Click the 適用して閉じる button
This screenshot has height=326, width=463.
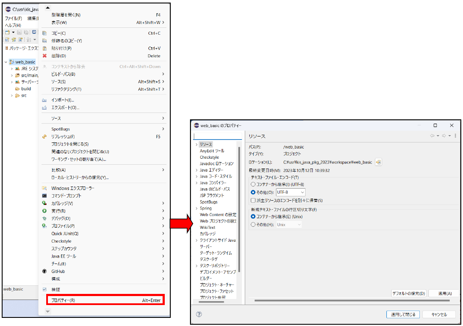403,314
